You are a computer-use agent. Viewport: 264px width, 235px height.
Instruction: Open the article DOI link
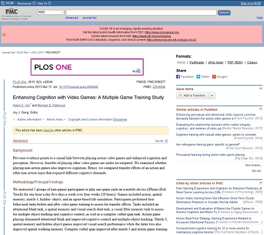point(78,87)
